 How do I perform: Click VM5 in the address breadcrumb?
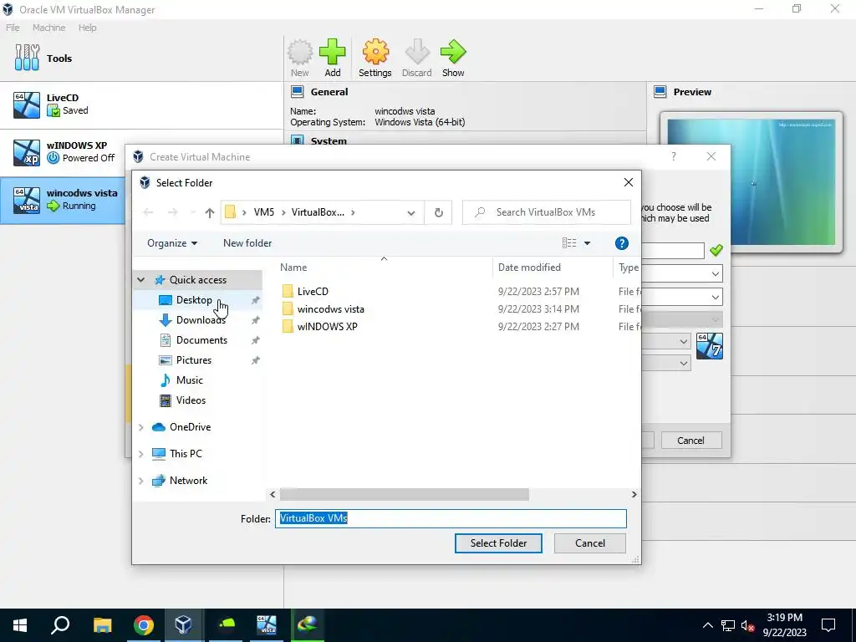[263, 212]
